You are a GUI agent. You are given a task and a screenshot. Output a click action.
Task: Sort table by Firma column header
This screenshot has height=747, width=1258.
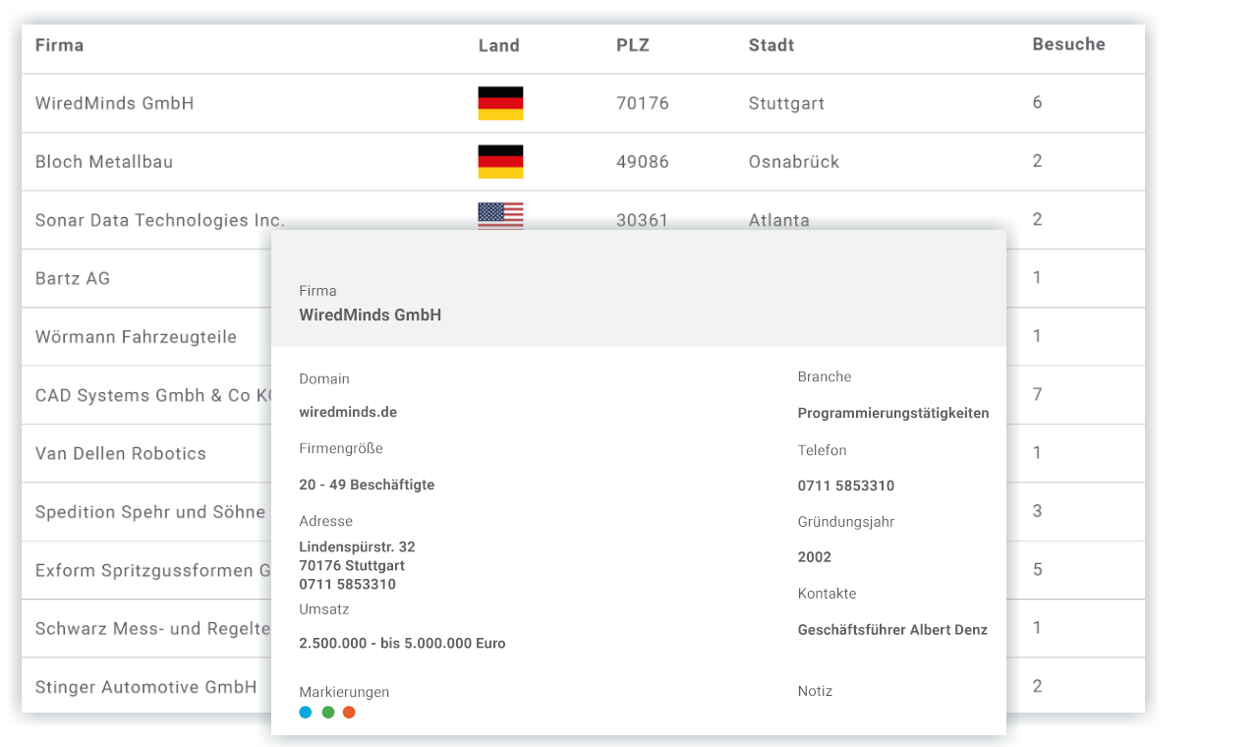pyautogui.click(x=59, y=45)
